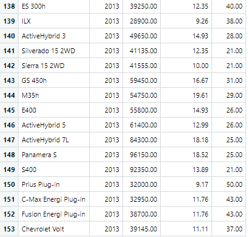
Task: Select price 32000.00 cell
Action: [x=142, y=184]
